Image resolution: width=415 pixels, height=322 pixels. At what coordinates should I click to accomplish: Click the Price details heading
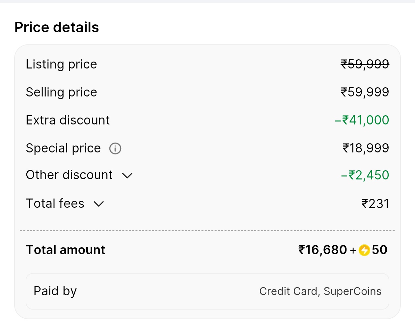coord(57,27)
